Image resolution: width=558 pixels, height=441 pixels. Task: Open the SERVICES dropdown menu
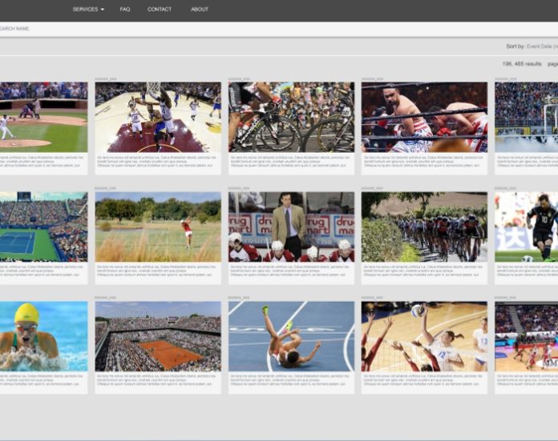[88, 10]
